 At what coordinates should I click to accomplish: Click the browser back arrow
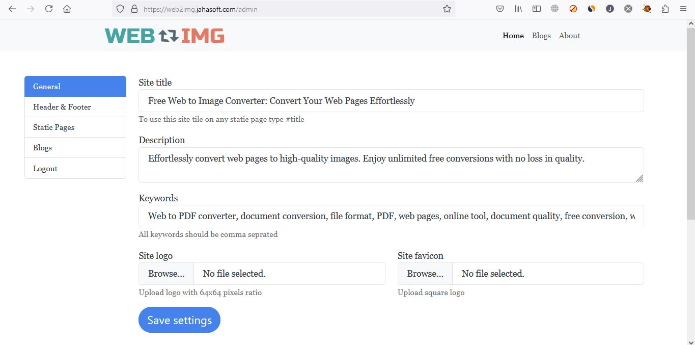[12, 9]
